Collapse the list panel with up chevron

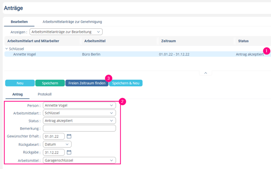tap(205, 73)
